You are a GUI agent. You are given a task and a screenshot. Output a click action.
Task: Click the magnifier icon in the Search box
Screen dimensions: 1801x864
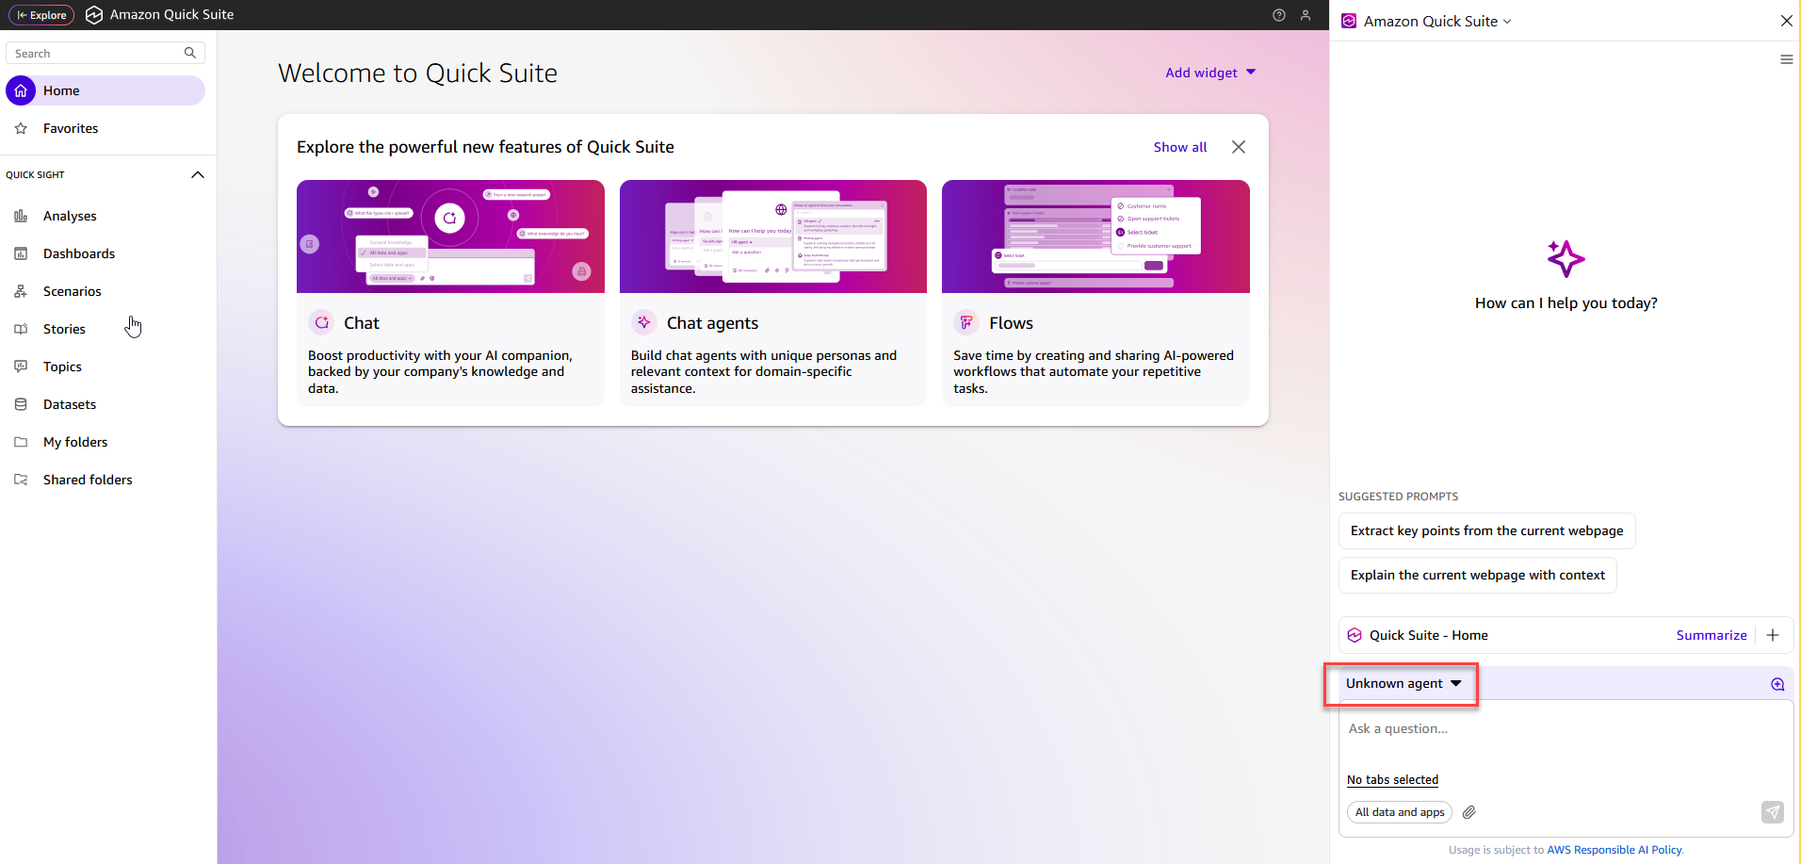coord(190,54)
